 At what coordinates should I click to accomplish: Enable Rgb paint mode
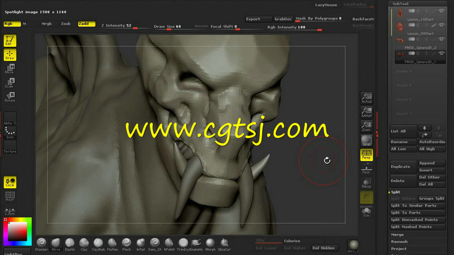pyautogui.click(x=12, y=24)
